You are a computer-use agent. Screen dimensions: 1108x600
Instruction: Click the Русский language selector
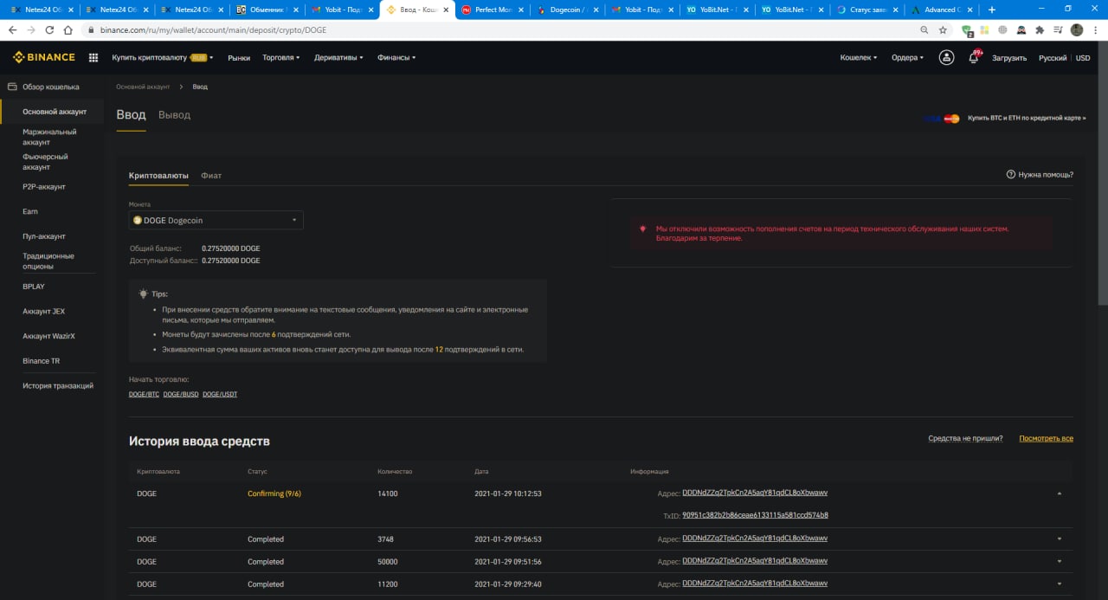(1053, 58)
